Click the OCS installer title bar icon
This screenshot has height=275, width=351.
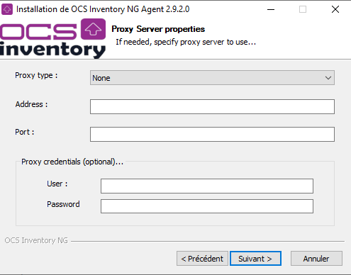pos(7,9)
